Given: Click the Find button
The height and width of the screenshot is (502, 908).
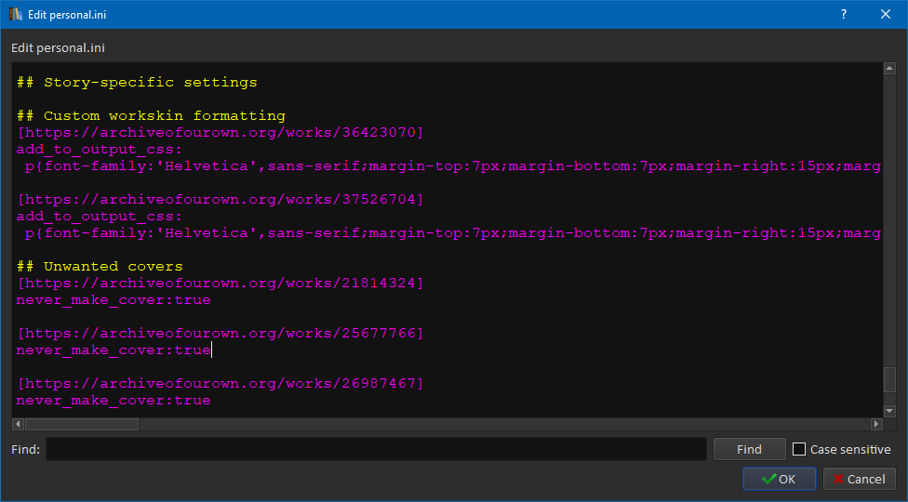Looking at the screenshot, I should click(x=749, y=450).
